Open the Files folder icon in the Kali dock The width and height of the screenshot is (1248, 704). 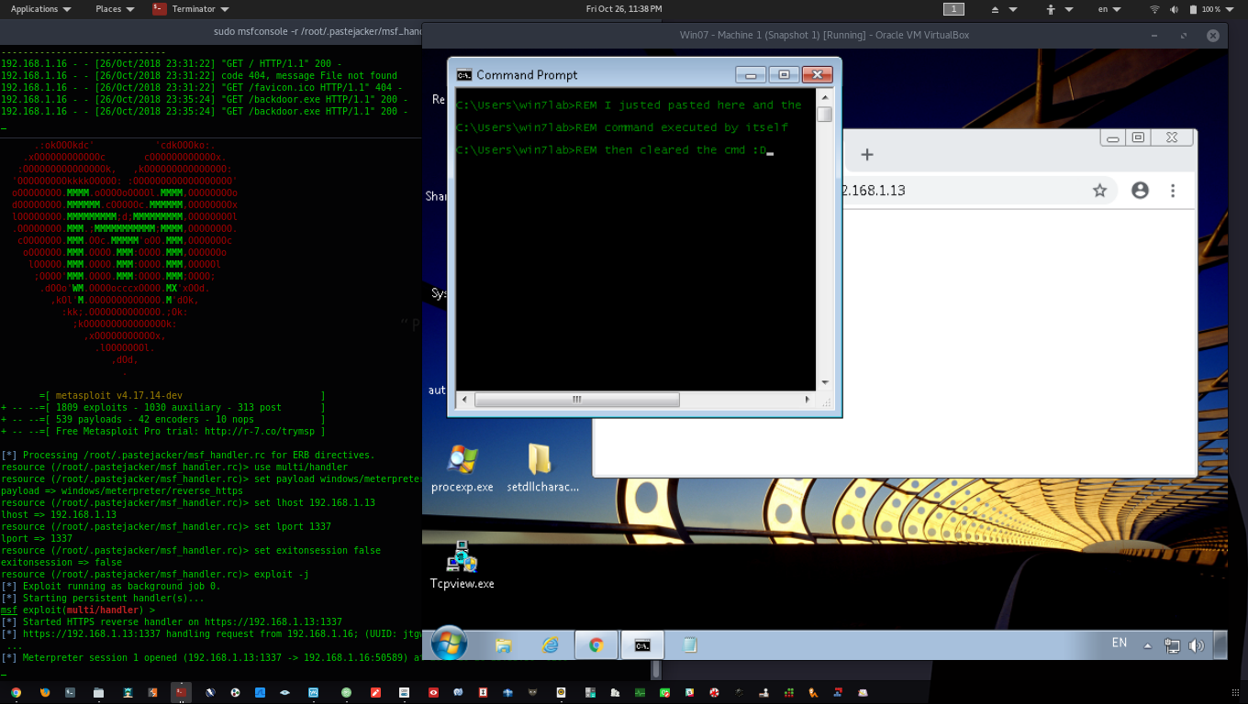pos(98,693)
